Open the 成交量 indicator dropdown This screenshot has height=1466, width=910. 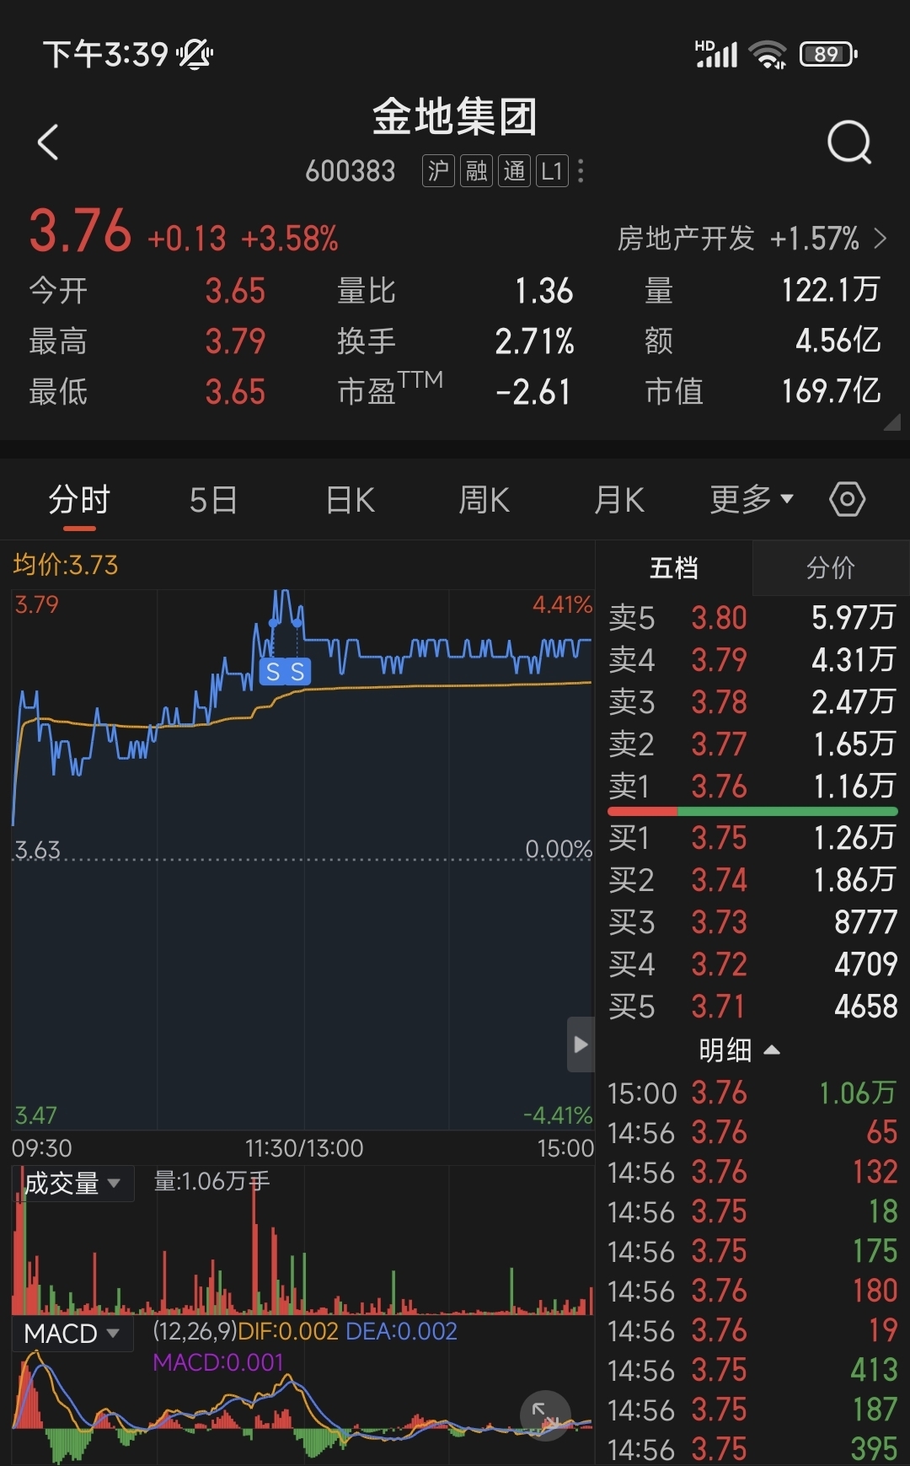[73, 1184]
